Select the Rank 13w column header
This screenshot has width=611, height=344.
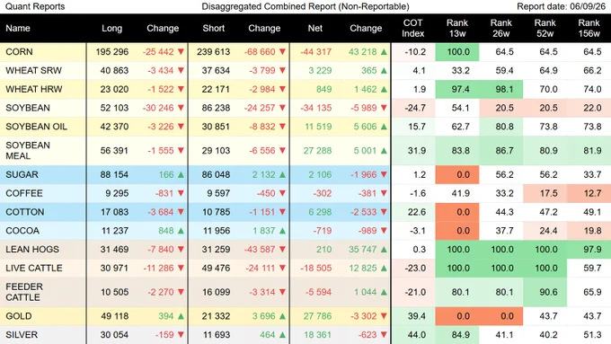(457, 29)
